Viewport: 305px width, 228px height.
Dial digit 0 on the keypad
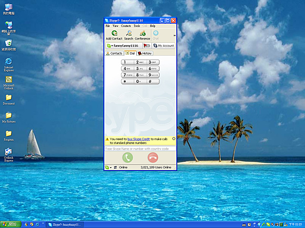pos(141,81)
